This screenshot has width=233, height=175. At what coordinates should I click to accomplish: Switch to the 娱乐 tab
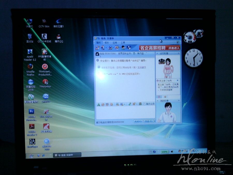coord(107,43)
